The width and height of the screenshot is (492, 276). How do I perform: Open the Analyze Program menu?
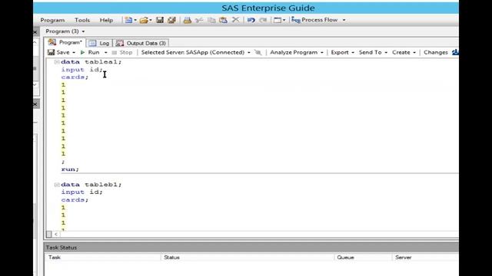pos(297,52)
